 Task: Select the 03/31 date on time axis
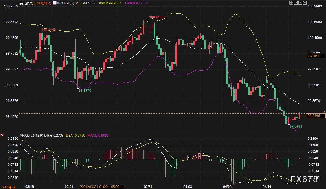[148, 187]
